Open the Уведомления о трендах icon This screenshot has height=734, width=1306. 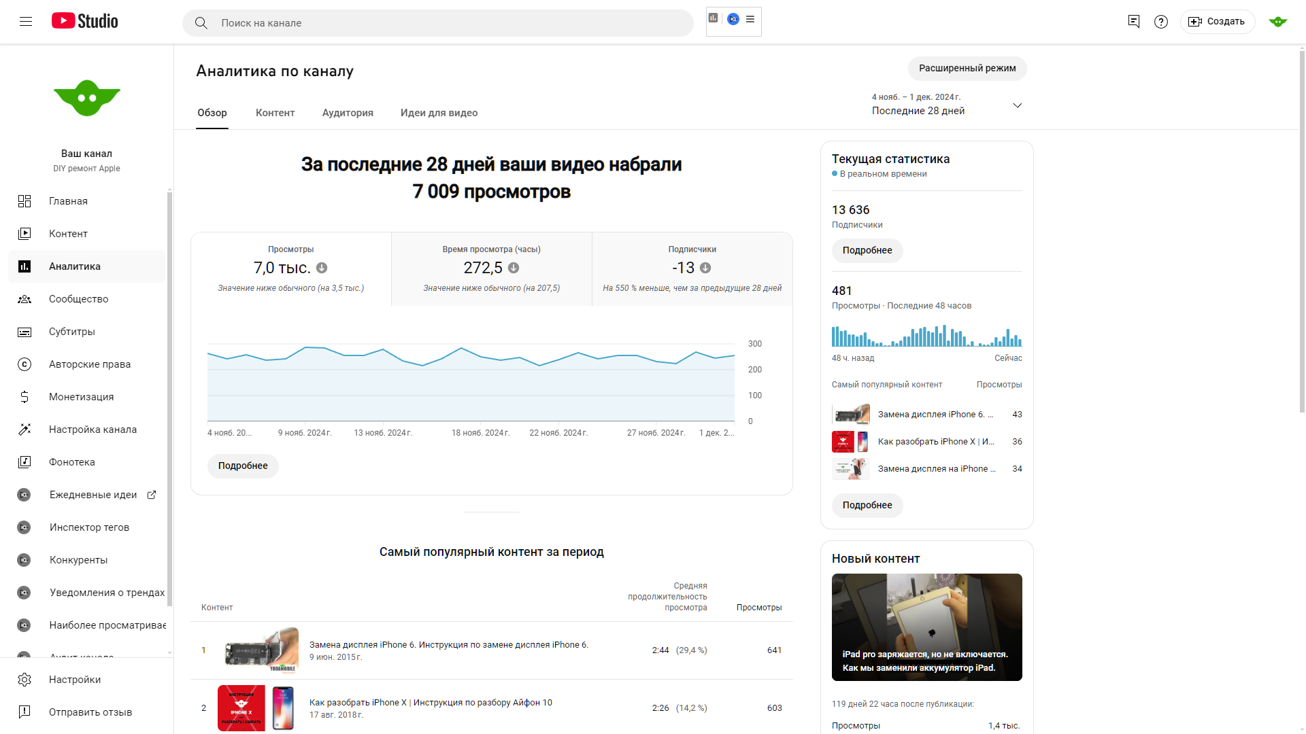24,593
